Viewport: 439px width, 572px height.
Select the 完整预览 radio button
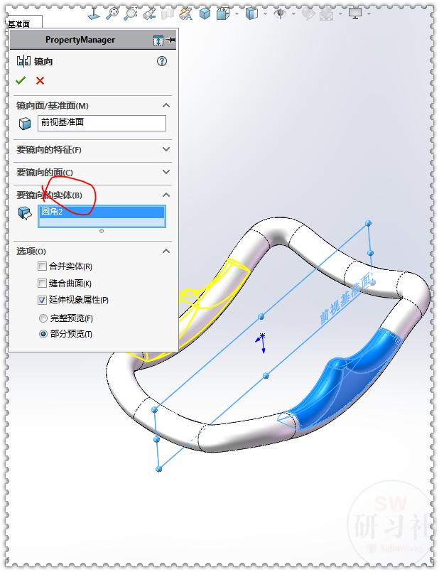[43, 318]
